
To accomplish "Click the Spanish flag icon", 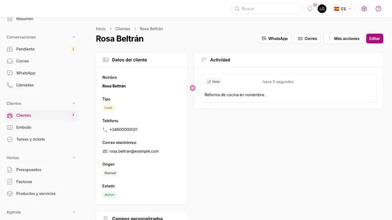I will coord(337,9).
